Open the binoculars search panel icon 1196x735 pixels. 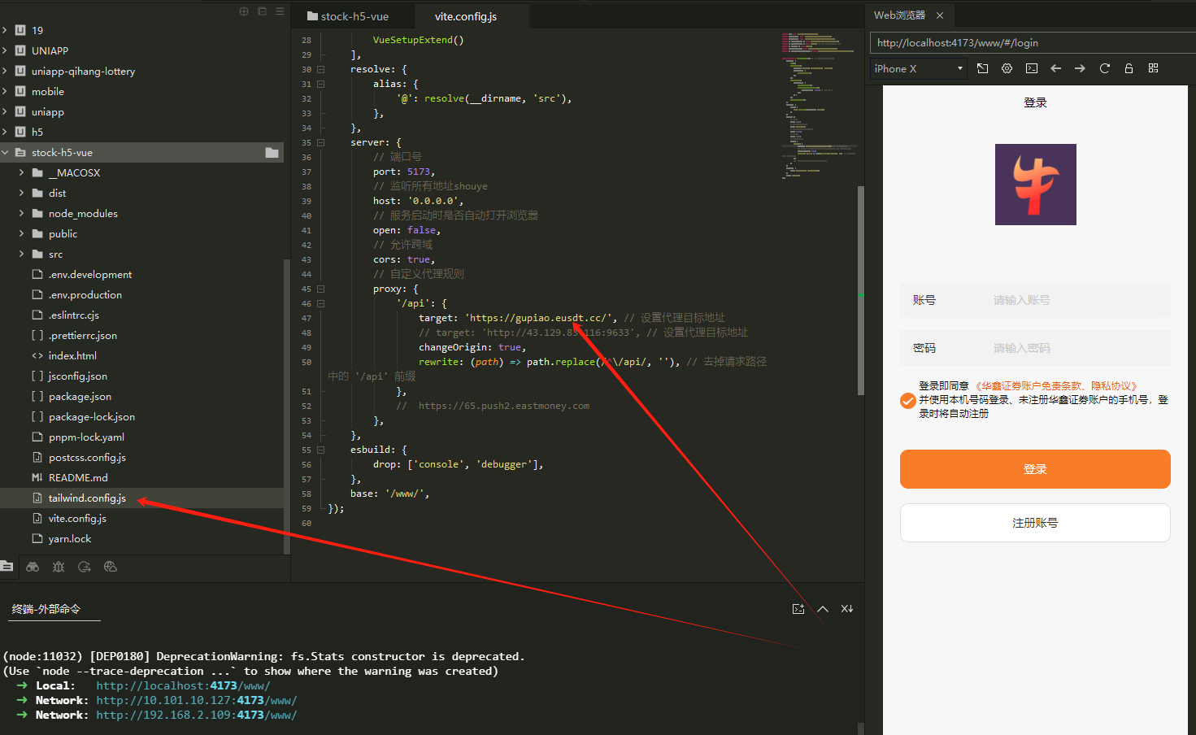tap(33, 567)
